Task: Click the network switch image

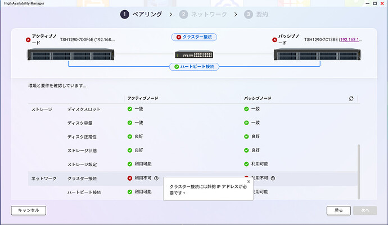Action: tap(194, 54)
